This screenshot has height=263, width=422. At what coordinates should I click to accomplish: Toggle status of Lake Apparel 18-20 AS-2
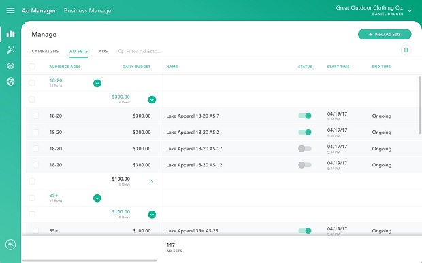(305, 132)
